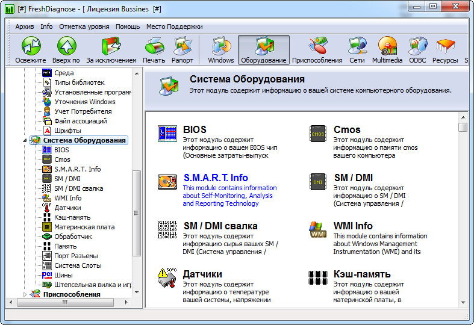Click the Cmos chip icon in main panel

click(x=318, y=134)
